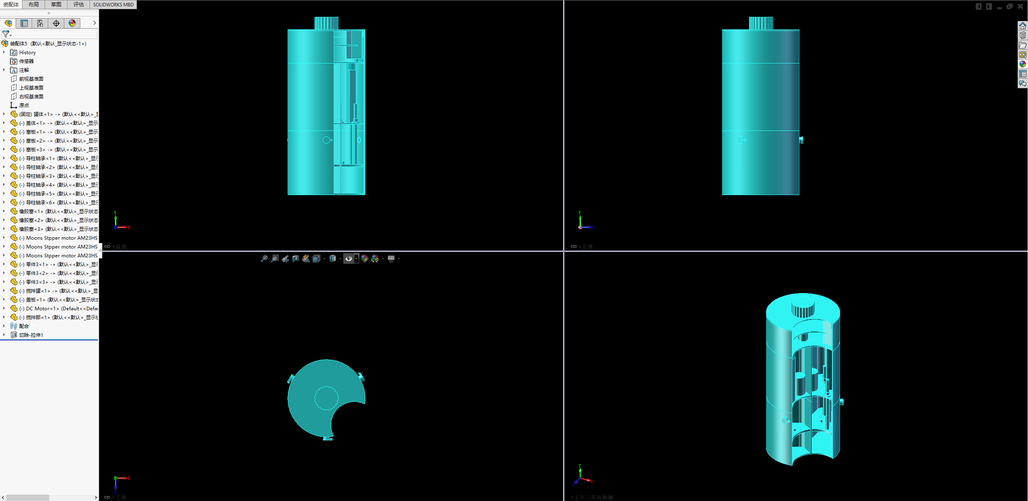Viewport: 1028px width, 501px height.
Task: Click the feature tree horizontal scrollbar
Action: [x=28, y=497]
